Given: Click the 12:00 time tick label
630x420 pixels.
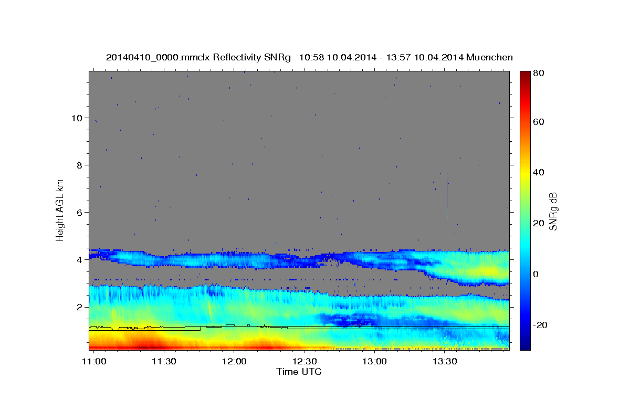Looking at the screenshot, I should click(235, 362).
